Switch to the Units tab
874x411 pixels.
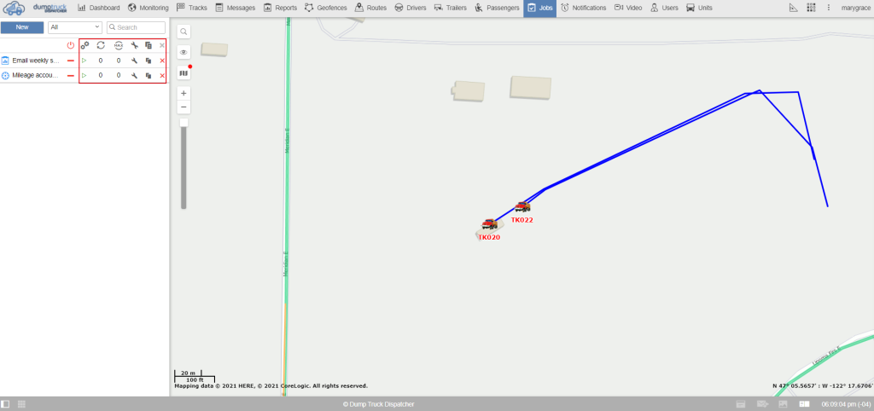(x=699, y=8)
